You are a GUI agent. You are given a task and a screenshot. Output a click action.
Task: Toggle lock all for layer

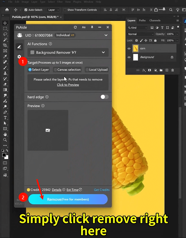(x=155, y=41)
